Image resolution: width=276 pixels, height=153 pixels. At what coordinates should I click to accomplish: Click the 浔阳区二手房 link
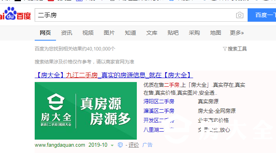coord(159,101)
